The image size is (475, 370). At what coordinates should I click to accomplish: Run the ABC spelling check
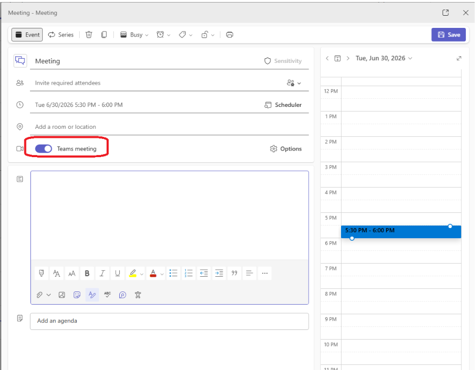pos(107,295)
